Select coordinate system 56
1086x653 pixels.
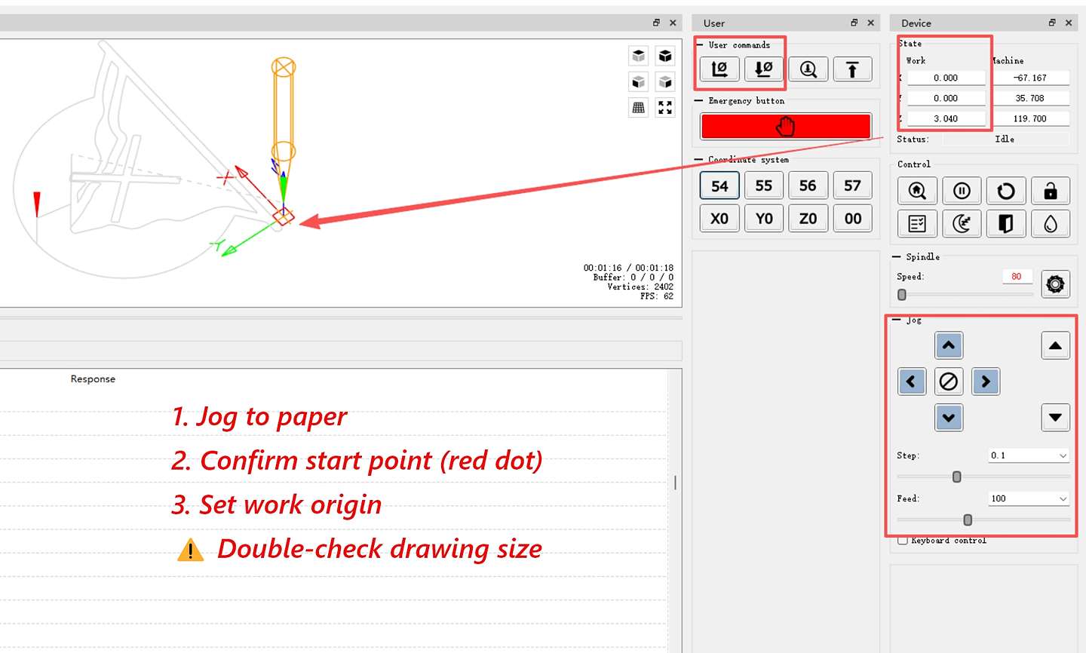[x=808, y=185]
